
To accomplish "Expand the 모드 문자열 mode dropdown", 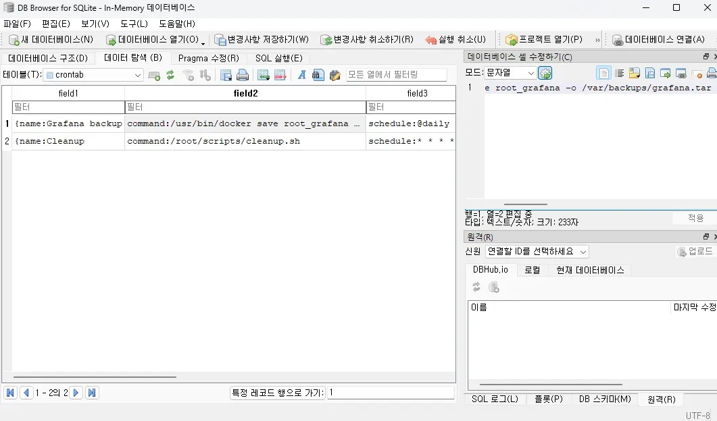I will [510, 73].
